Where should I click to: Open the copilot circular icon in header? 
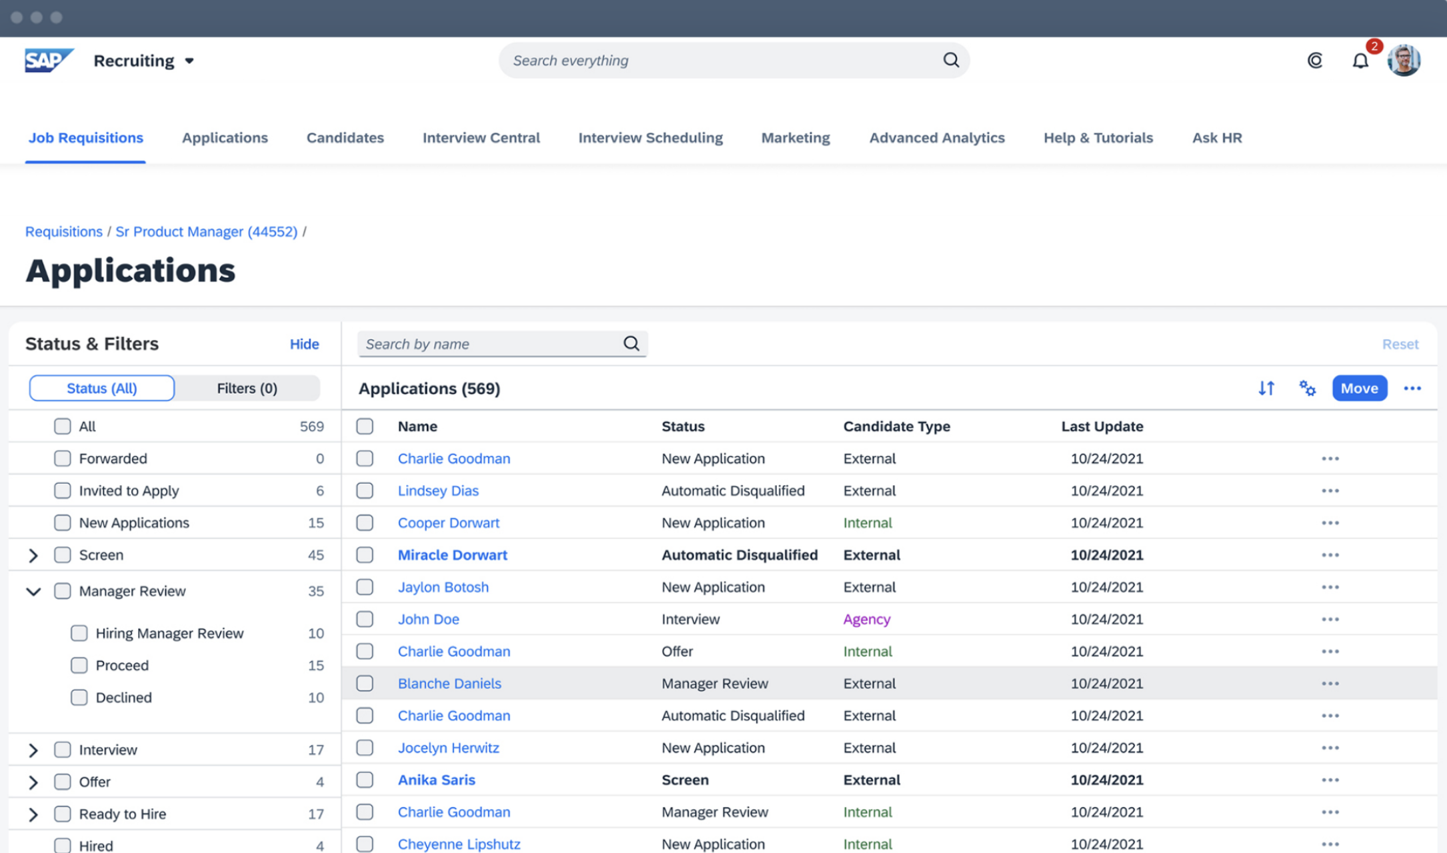coord(1314,61)
